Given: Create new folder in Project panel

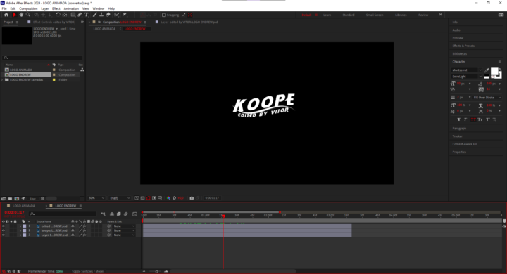Looking at the screenshot, I should 10,199.
